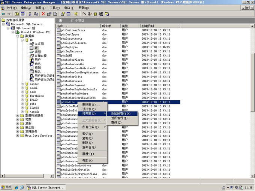255x191 pixels.
Task: Click the Windows 开始 start button
Action: 6,187
